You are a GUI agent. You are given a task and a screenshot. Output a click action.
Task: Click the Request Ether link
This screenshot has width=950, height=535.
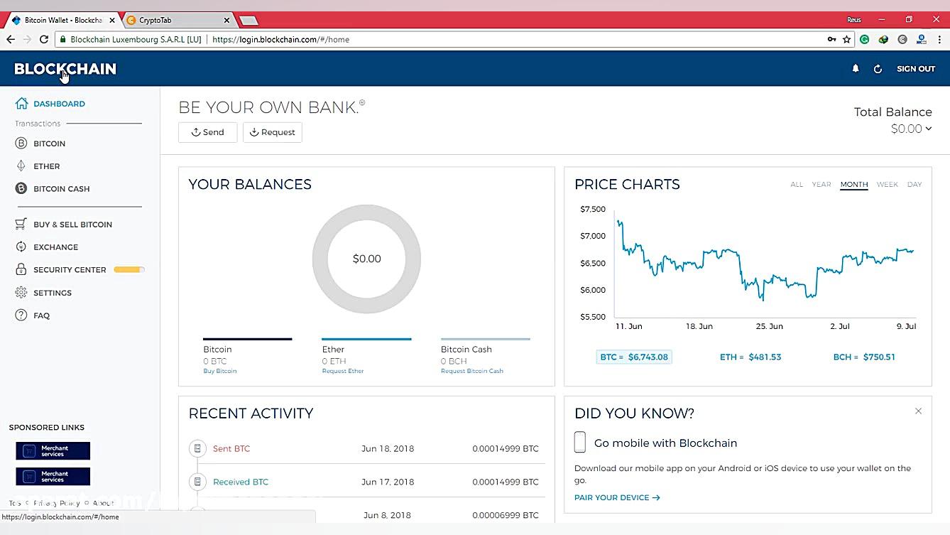pos(343,372)
